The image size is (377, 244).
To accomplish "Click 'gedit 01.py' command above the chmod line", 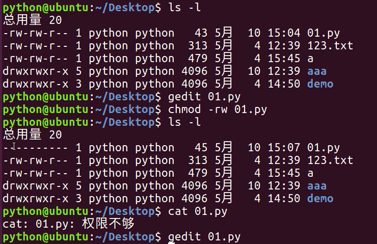I will tap(204, 97).
